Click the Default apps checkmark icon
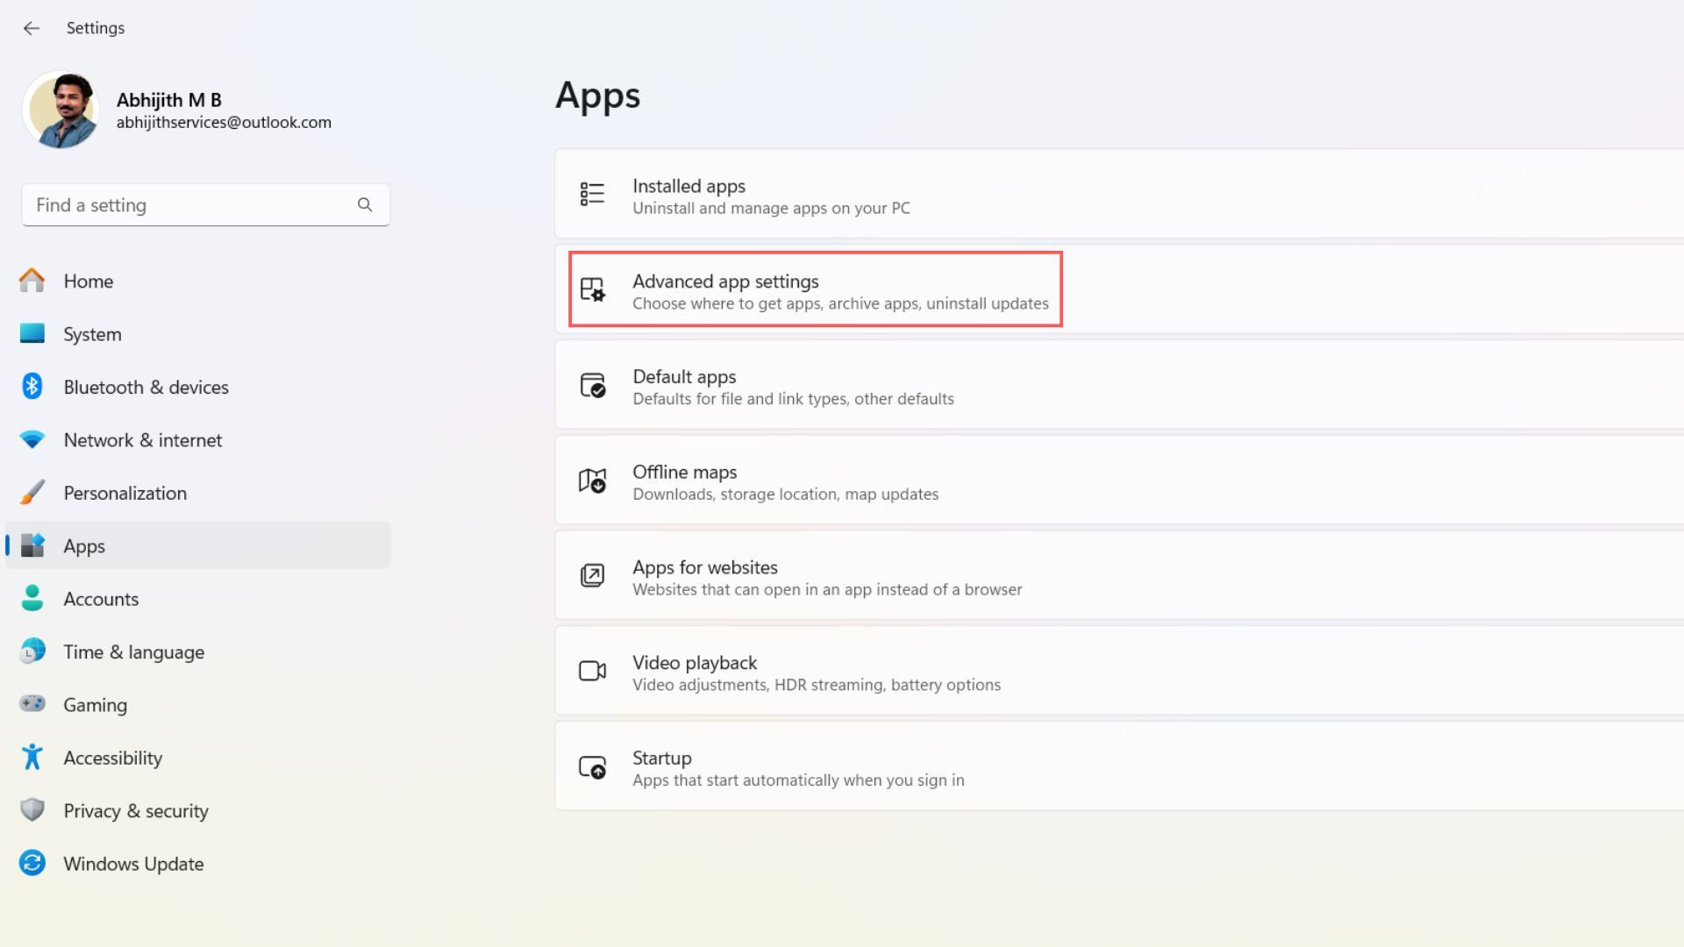1684x947 pixels. pos(592,386)
